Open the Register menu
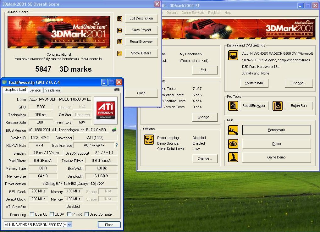Viewport: 320px width, 232px height. (214, 13)
